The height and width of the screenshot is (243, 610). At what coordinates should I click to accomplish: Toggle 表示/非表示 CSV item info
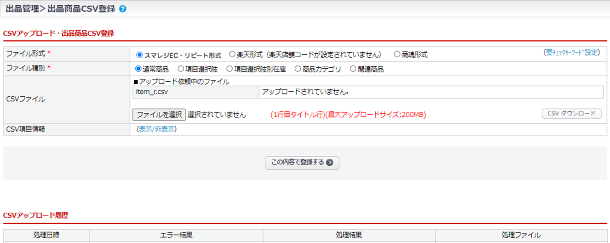(157, 129)
